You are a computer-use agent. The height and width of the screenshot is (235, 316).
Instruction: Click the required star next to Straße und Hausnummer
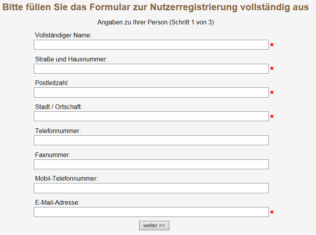coord(272,68)
